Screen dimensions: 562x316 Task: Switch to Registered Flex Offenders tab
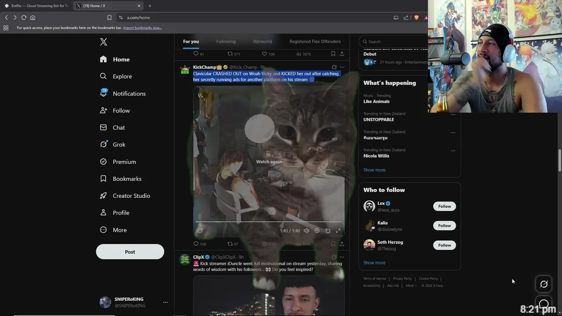pos(315,41)
